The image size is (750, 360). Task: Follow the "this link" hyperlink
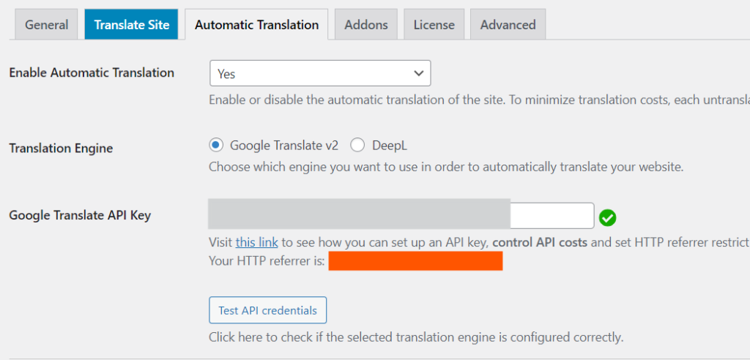(x=257, y=241)
